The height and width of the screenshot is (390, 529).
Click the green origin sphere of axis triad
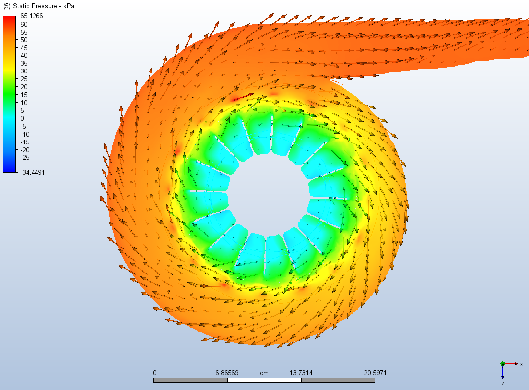(x=503, y=364)
